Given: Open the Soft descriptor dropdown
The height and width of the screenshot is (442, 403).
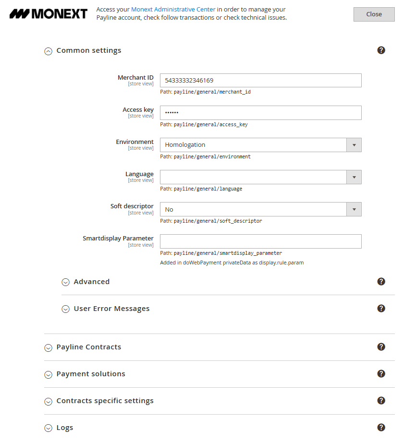Looking at the screenshot, I should [x=260, y=209].
